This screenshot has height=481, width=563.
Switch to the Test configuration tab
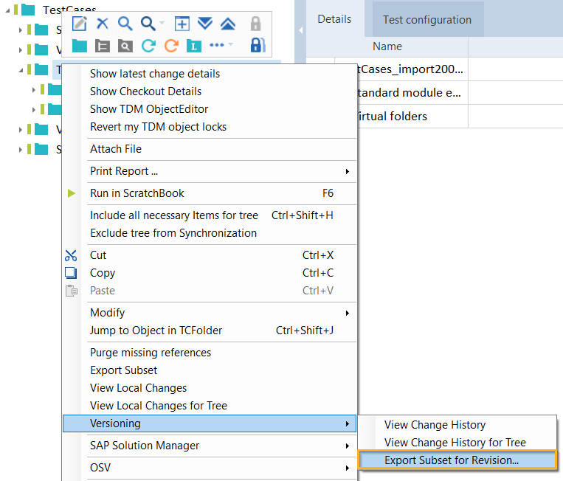426,20
